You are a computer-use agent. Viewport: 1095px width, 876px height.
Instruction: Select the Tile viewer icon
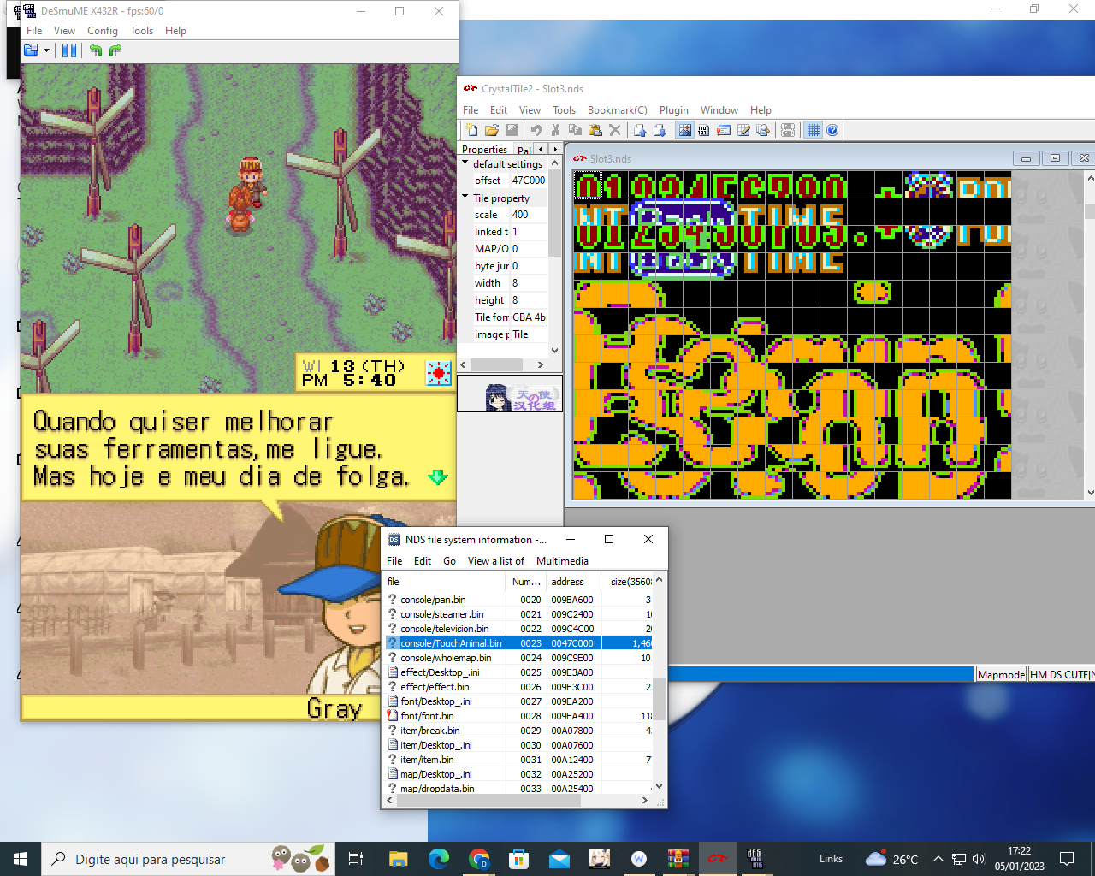684,130
